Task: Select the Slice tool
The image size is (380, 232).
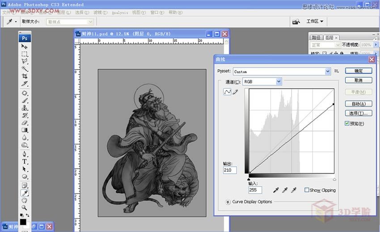Action: pos(25,84)
